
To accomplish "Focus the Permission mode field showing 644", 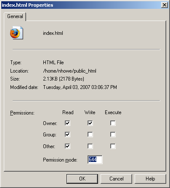I will click(x=95, y=159).
